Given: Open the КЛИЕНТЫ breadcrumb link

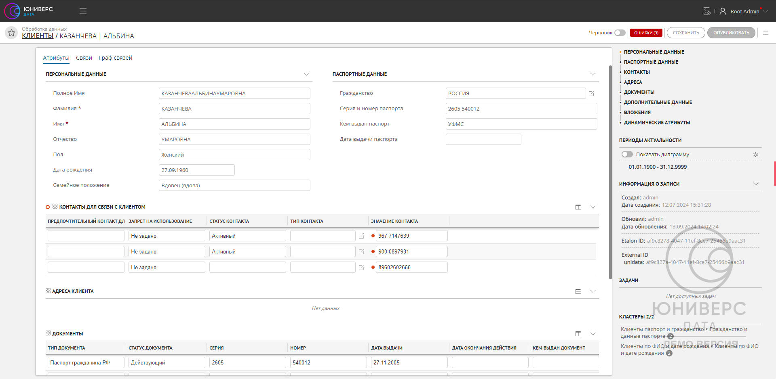Looking at the screenshot, I should point(38,36).
